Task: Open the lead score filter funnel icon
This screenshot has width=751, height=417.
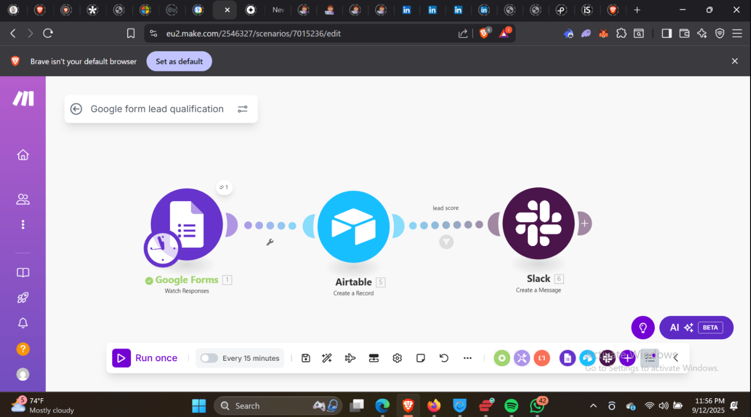Action: (x=446, y=242)
